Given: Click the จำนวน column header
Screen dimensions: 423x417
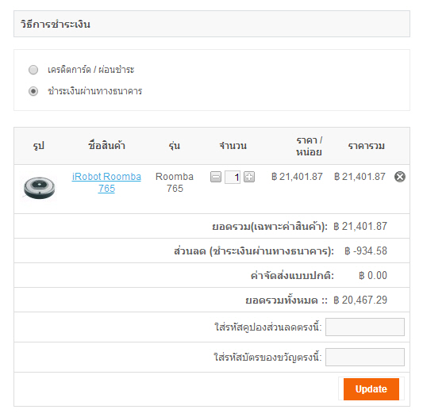Looking at the screenshot, I should [x=233, y=146].
